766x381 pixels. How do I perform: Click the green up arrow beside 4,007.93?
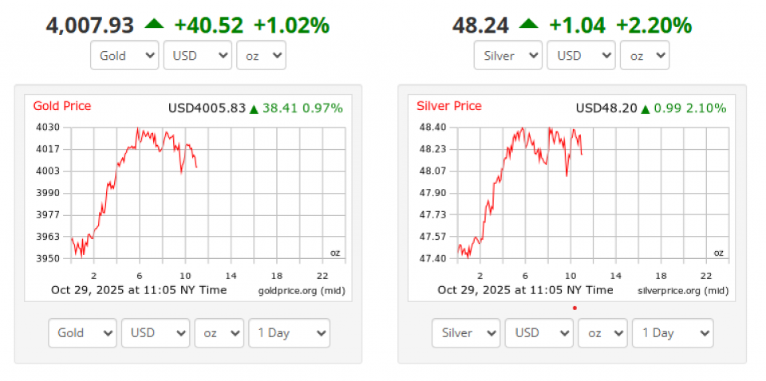154,24
